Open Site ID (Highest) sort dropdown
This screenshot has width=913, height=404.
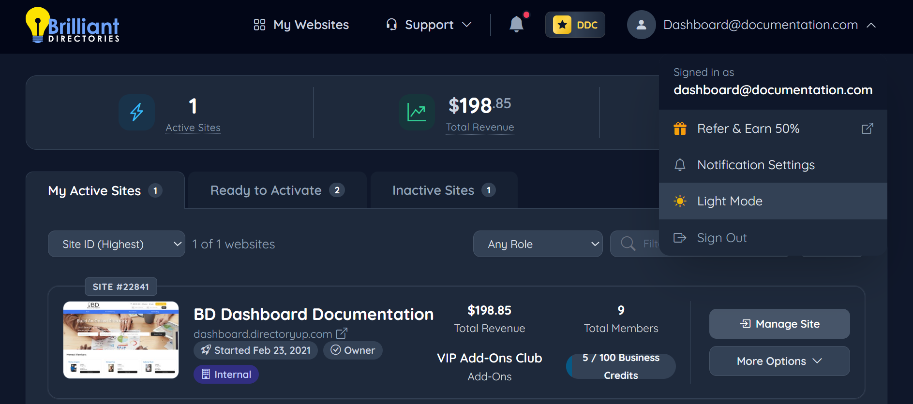coord(116,244)
